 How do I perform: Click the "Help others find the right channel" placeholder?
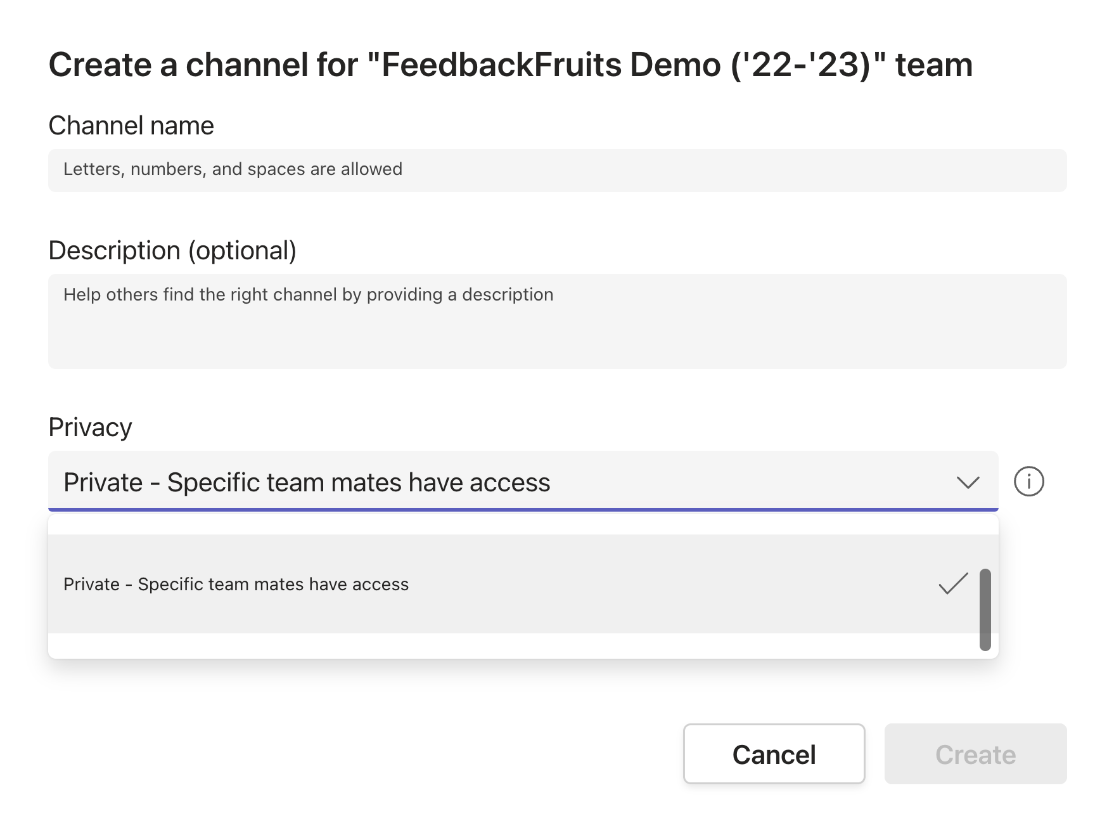[x=308, y=295]
